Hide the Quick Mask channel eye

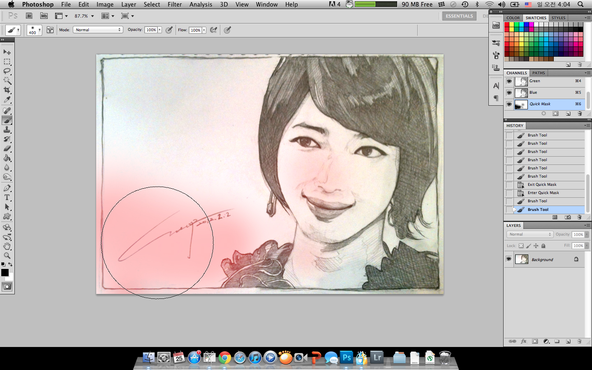point(509,104)
